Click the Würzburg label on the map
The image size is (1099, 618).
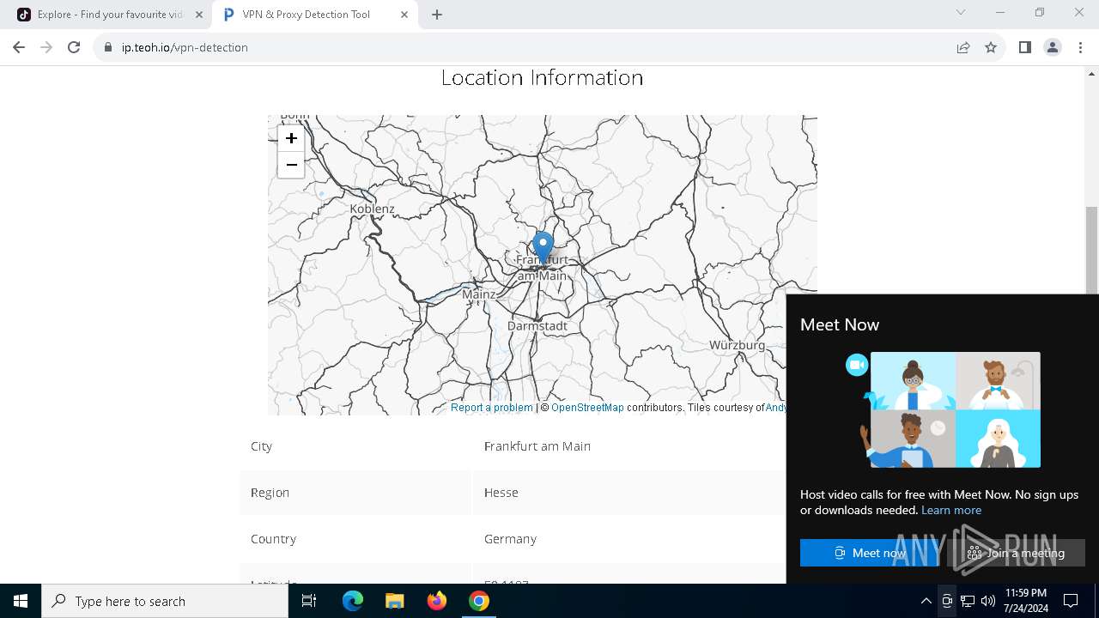pos(738,345)
